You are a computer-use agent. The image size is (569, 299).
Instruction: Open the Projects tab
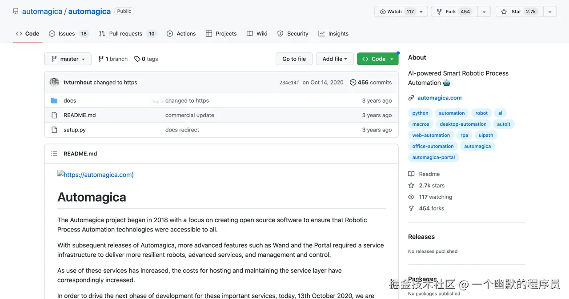(x=221, y=34)
